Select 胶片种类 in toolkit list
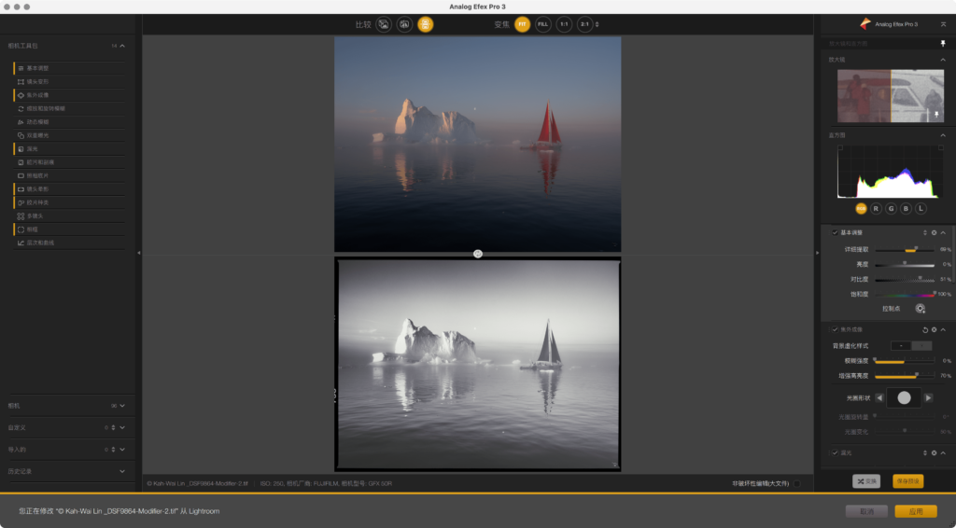Image resolution: width=956 pixels, height=528 pixels. [x=69, y=202]
